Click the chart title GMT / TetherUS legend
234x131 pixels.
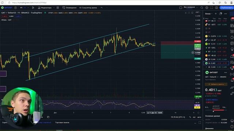22,13
